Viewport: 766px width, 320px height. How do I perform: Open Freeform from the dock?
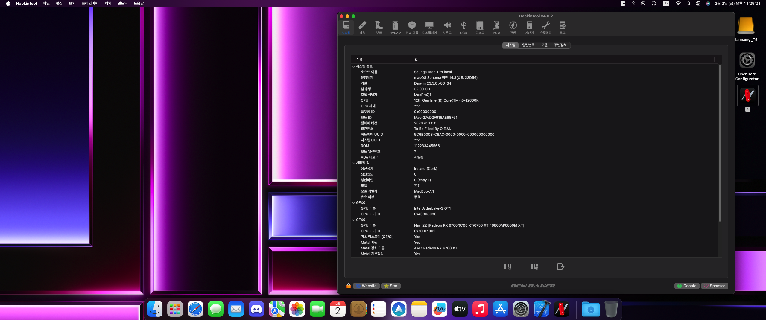439,309
